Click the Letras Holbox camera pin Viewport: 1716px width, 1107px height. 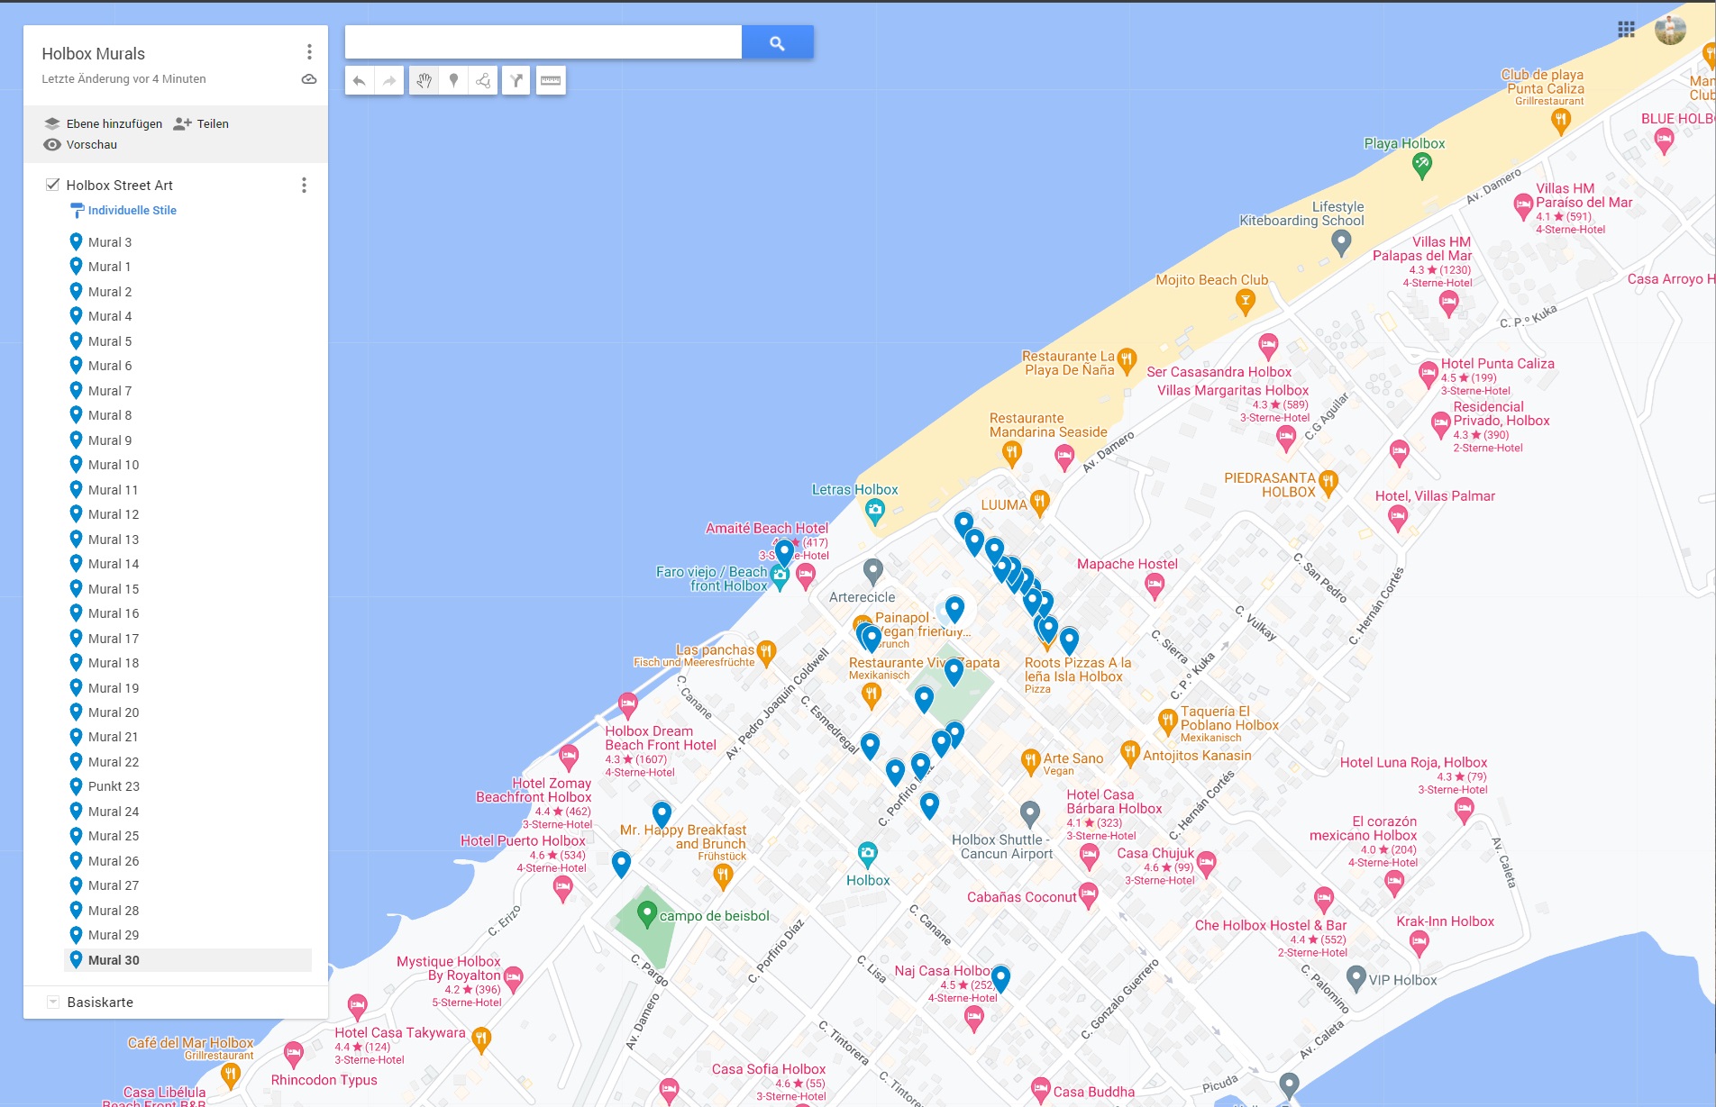point(874,513)
